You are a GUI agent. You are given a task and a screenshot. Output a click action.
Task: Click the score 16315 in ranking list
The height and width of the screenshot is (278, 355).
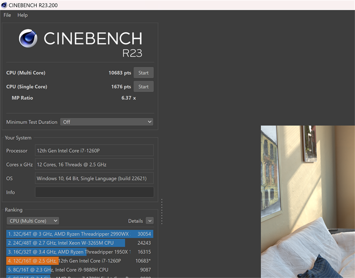click(144, 252)
